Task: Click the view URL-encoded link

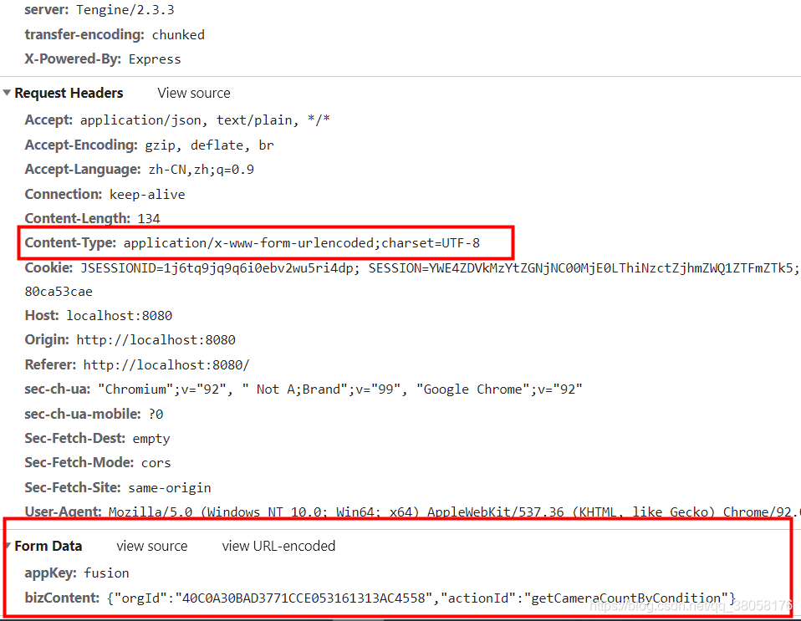Action: pos(278,546)
